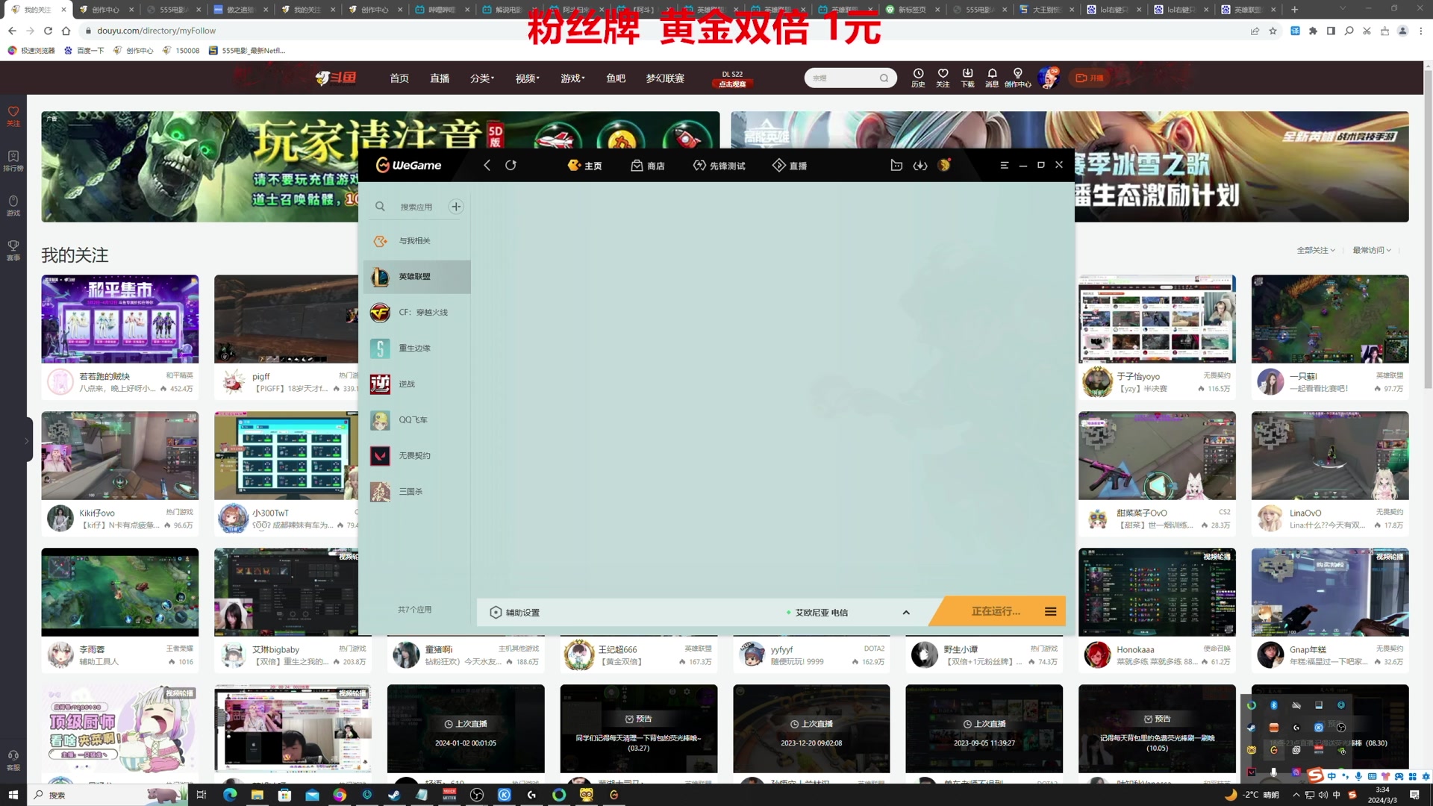Viewport: 1433px width, 806px height.
Task: Switch to the WeGame 先锋测试 tab
Action: click(x=719, y=166)
